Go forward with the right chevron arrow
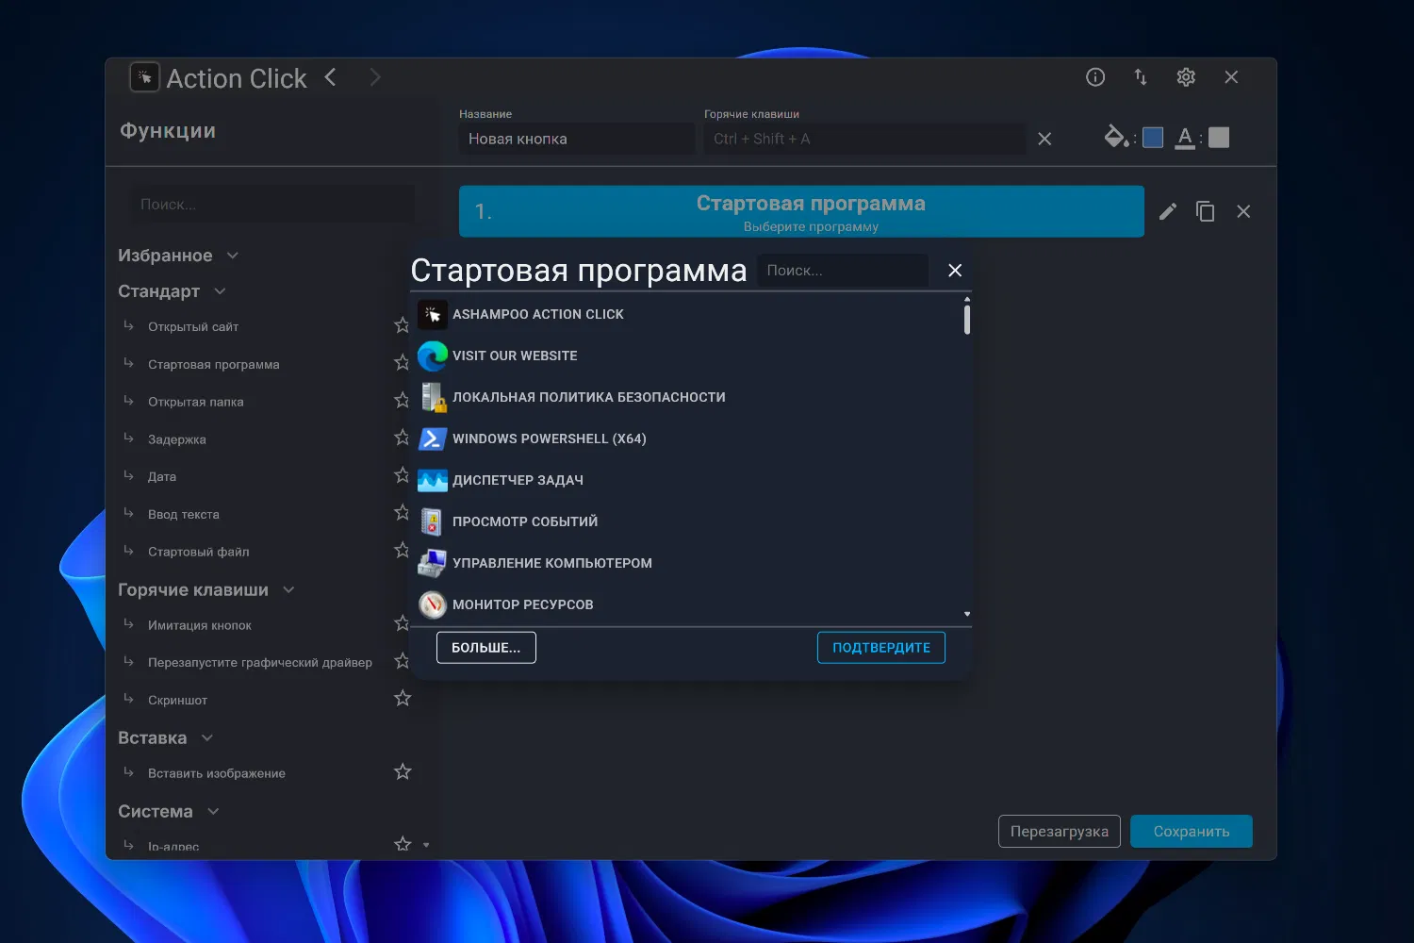This screenshot has height=943, width=1414. tap(375, 77)
